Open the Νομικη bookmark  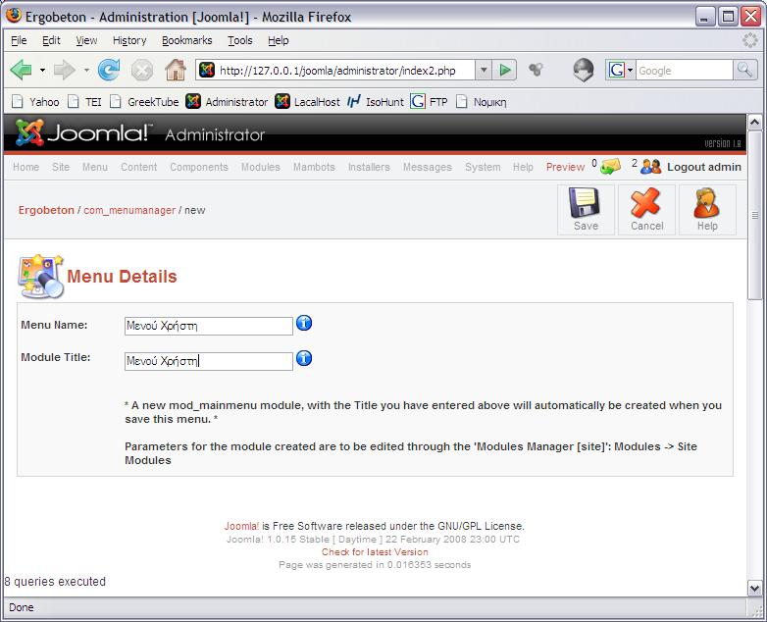pos(481,102)
